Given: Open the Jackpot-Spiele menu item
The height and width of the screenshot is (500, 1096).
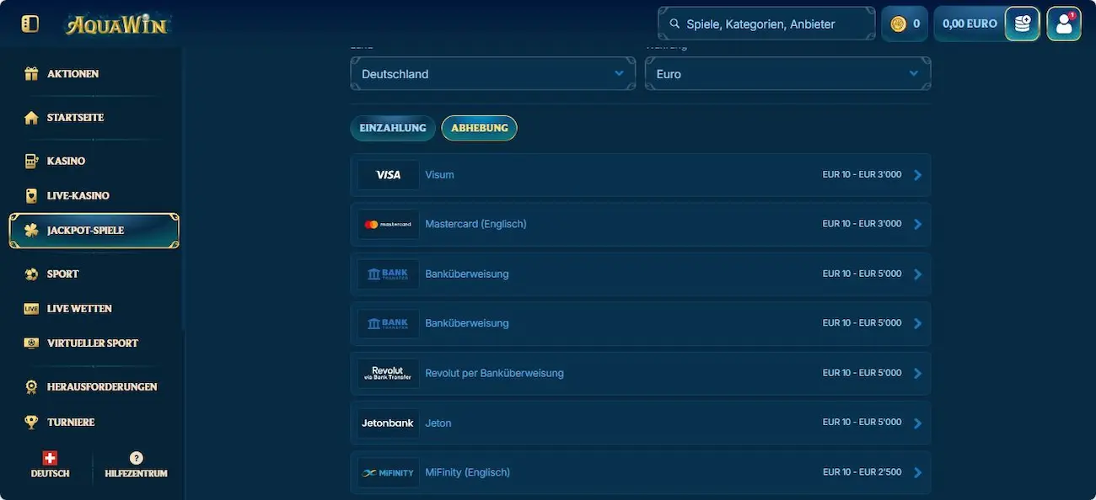Looking at the screenshot, I should point(94,231).
